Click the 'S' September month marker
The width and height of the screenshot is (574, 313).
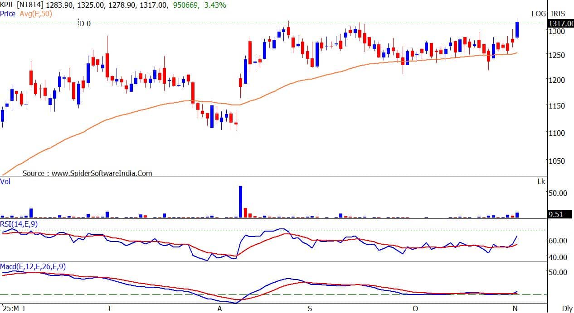[x=310, y=308]
